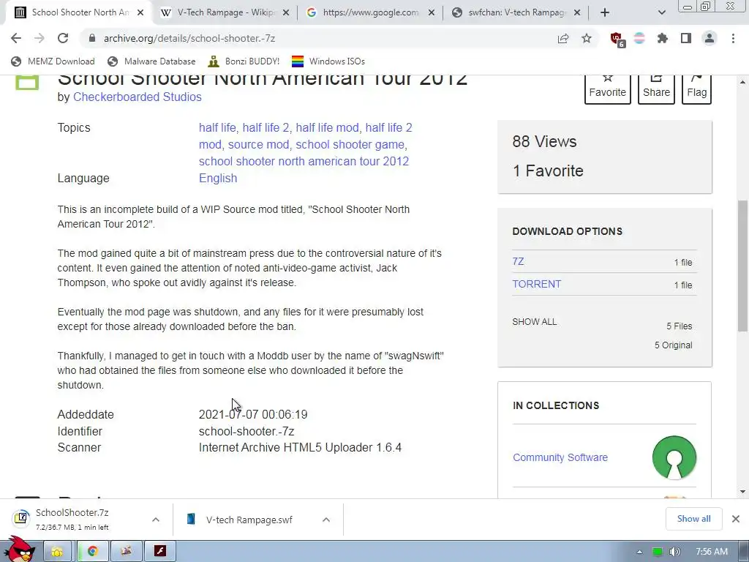Click SHOW ALL download options

[534, 322]
